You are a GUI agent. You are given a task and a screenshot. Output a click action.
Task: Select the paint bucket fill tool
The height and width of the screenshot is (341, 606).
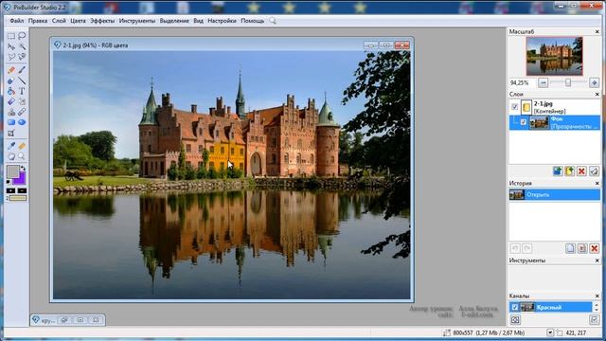[x=11, y=91]
